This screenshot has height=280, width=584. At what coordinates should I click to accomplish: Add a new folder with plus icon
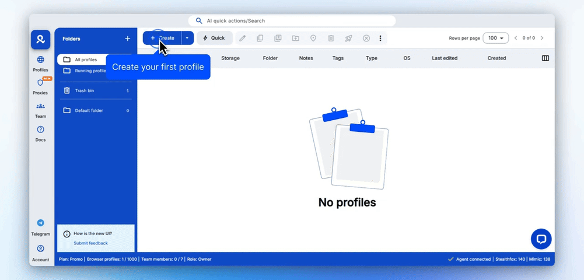click(x=127, y=39)
